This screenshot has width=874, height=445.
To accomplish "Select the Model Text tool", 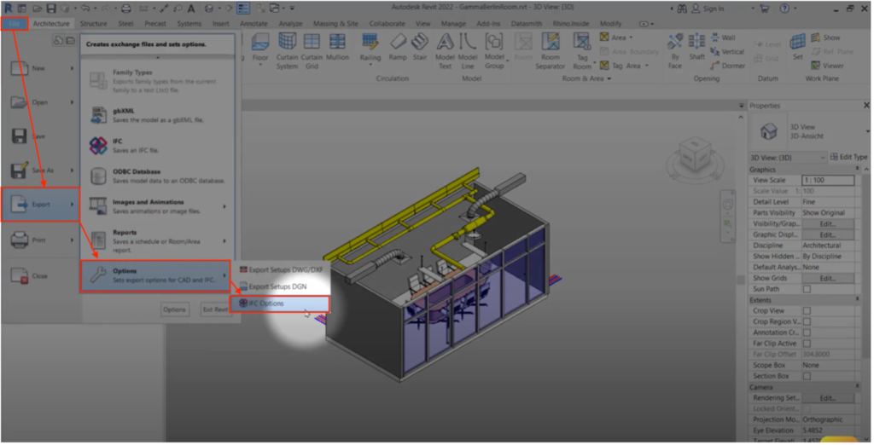I will click(445, 50).
